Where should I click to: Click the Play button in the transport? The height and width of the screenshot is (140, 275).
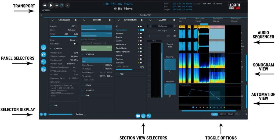(51, 5)
